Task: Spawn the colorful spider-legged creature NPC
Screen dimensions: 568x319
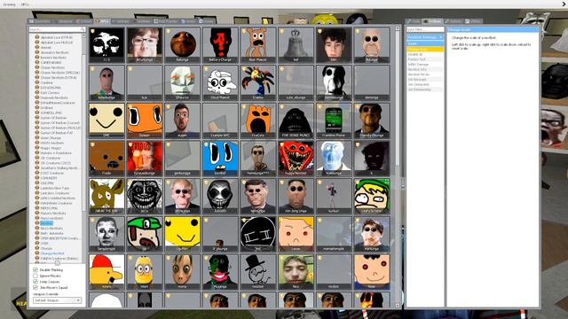Action: (258, 82)
